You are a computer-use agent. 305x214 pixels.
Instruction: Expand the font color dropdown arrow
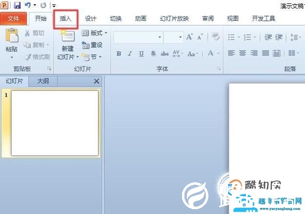coord(218,53)
